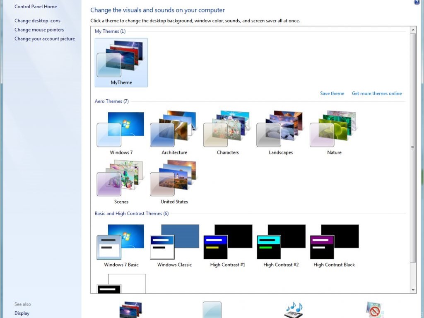Click the Save theme link
The width and height of the screenshot is (424, 318).
click(332, 93)
